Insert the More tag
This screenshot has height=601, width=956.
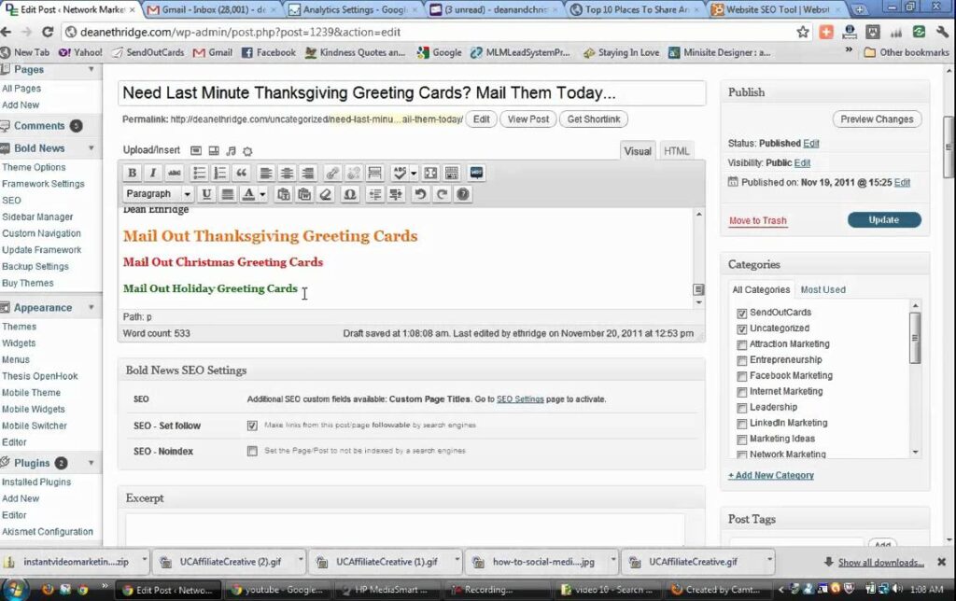click(x=375, y=173)
